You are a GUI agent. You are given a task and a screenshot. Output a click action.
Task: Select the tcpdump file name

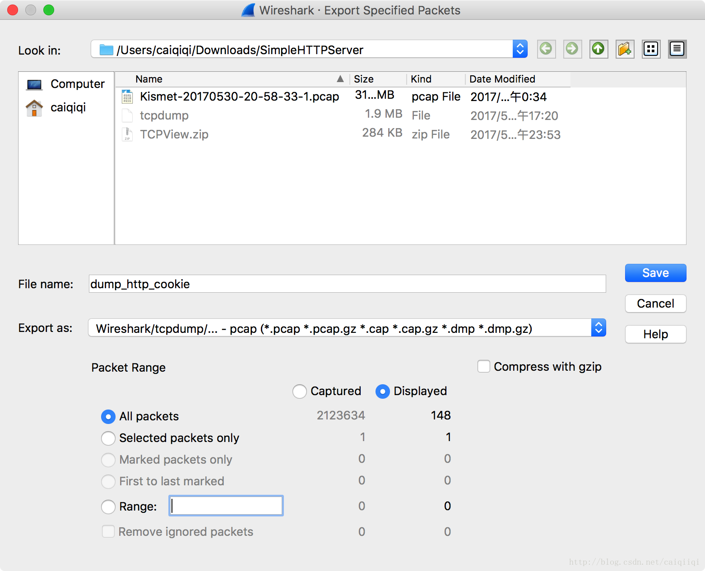164,115
